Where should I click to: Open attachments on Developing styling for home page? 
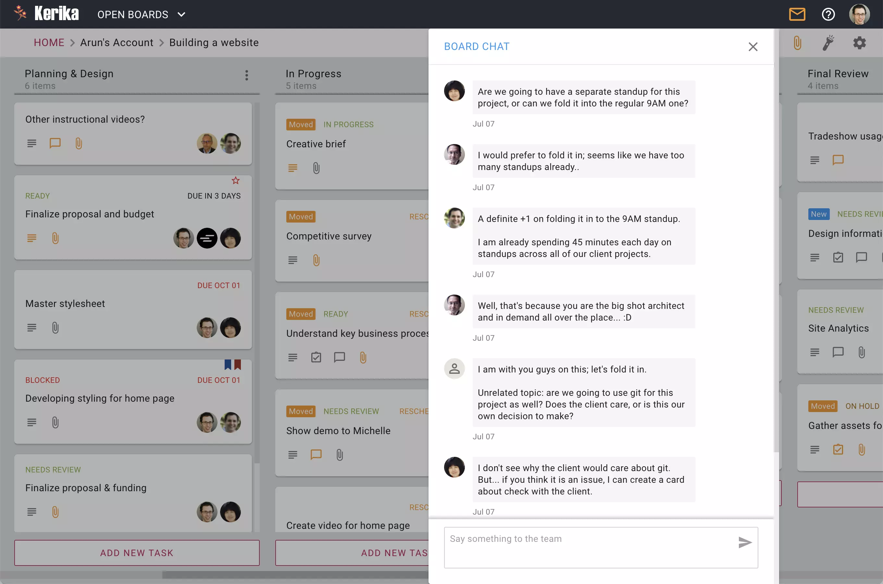point(55,422)
